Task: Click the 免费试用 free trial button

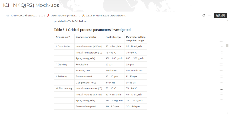Action: 220,16
